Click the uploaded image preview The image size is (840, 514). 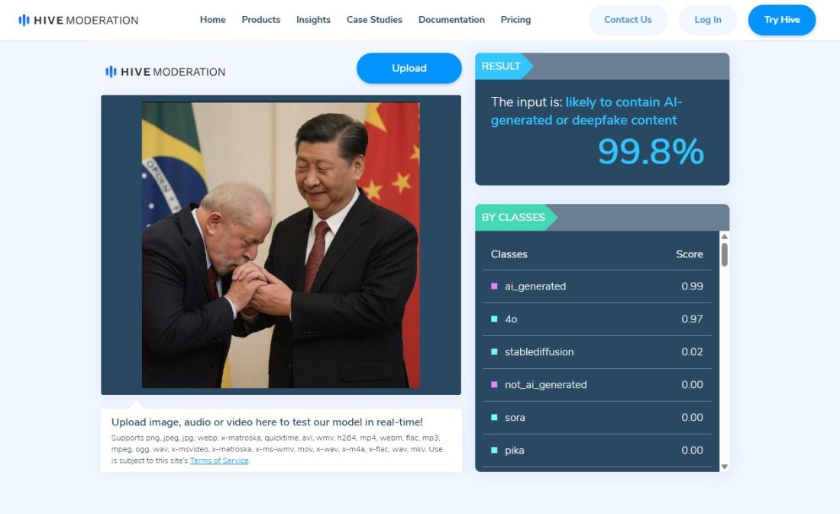pos(281,245)
